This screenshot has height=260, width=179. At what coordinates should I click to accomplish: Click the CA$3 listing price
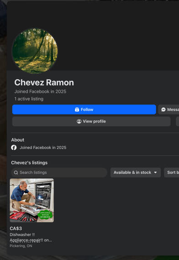16,229
